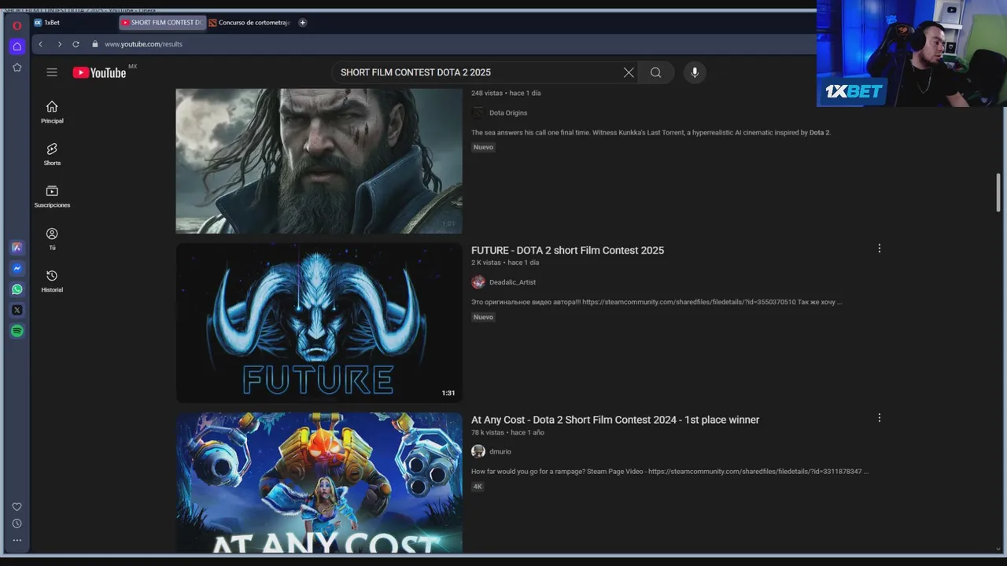Click '248 vistas • hace 1 día' text
Image resolution: width=1007 pixels, height=566 pixels.
tap(506, 93)
